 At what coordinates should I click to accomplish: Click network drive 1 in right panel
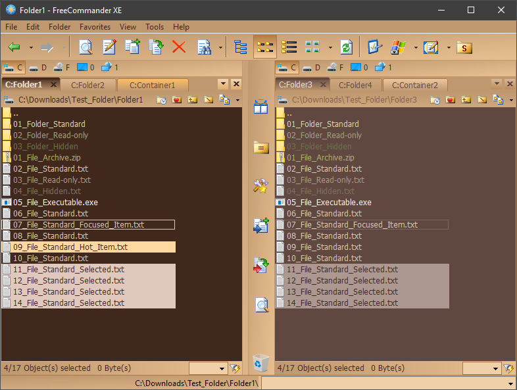point(382,68)
